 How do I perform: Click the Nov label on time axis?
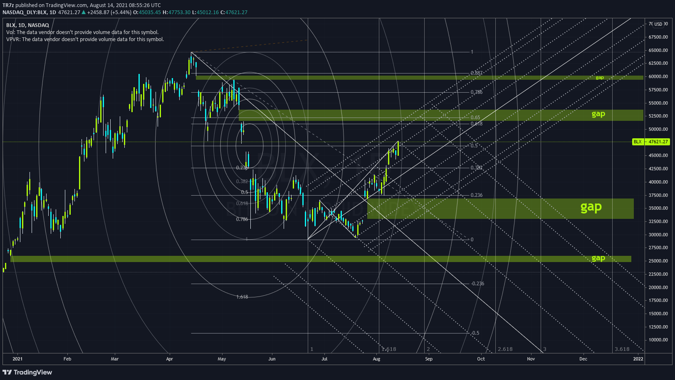(x=531, y=359)
